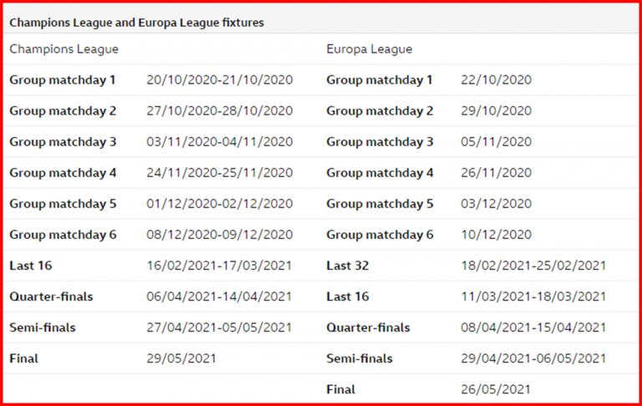Select Europa League Semi-finals label
Screen dimensions: 642x406
click(359, 358)
